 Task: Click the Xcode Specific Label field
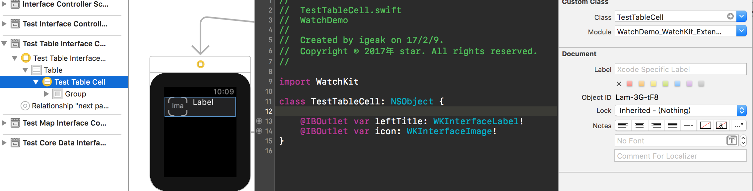point(680,69)
